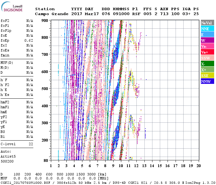216x185 pixels.
Task: Click the fxI parameter label
Action: point(4,45)
